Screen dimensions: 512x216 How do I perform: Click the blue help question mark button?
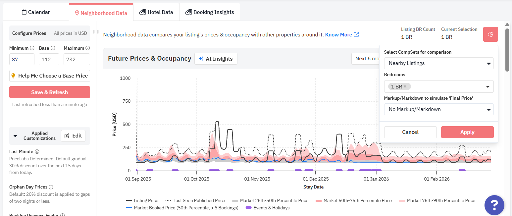click(494, 205)
